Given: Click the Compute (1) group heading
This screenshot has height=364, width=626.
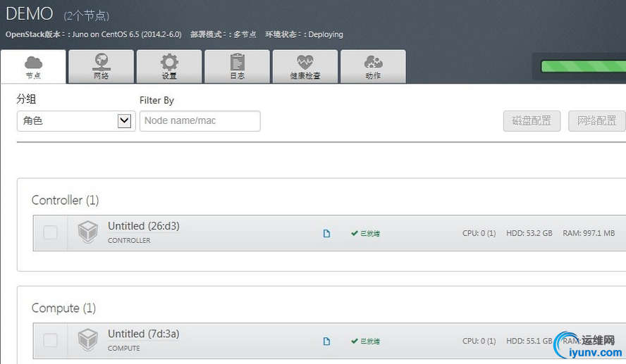Looking at the screenshot, I should coord(63,308).
